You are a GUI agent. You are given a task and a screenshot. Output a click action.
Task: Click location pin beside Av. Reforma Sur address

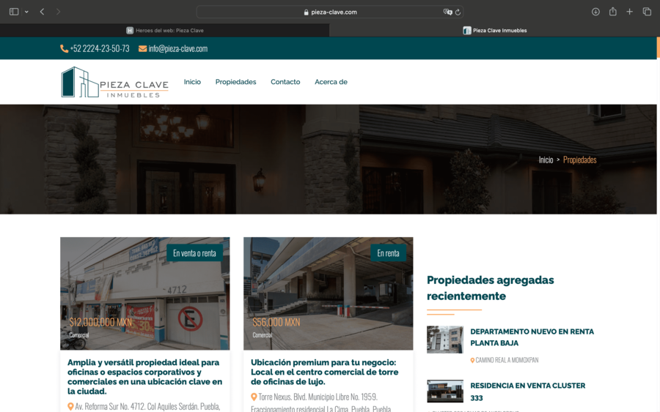[70, 407]
